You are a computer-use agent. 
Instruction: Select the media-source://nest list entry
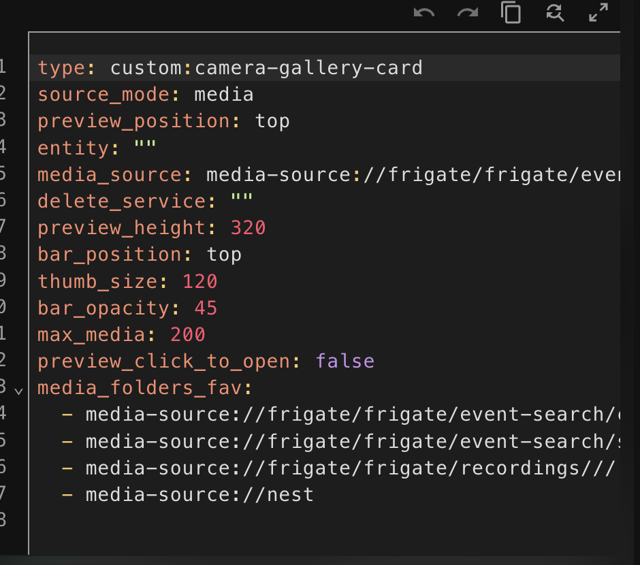(x=199, y=494)
